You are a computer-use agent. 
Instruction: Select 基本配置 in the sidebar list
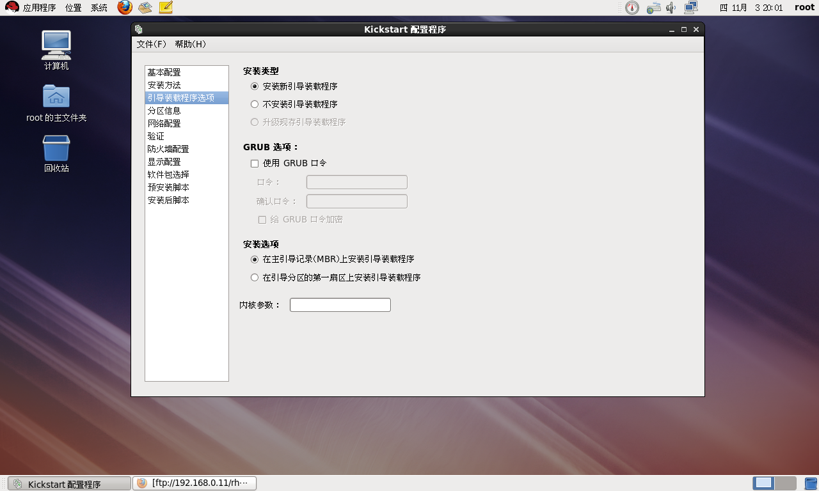coord(187,72)
